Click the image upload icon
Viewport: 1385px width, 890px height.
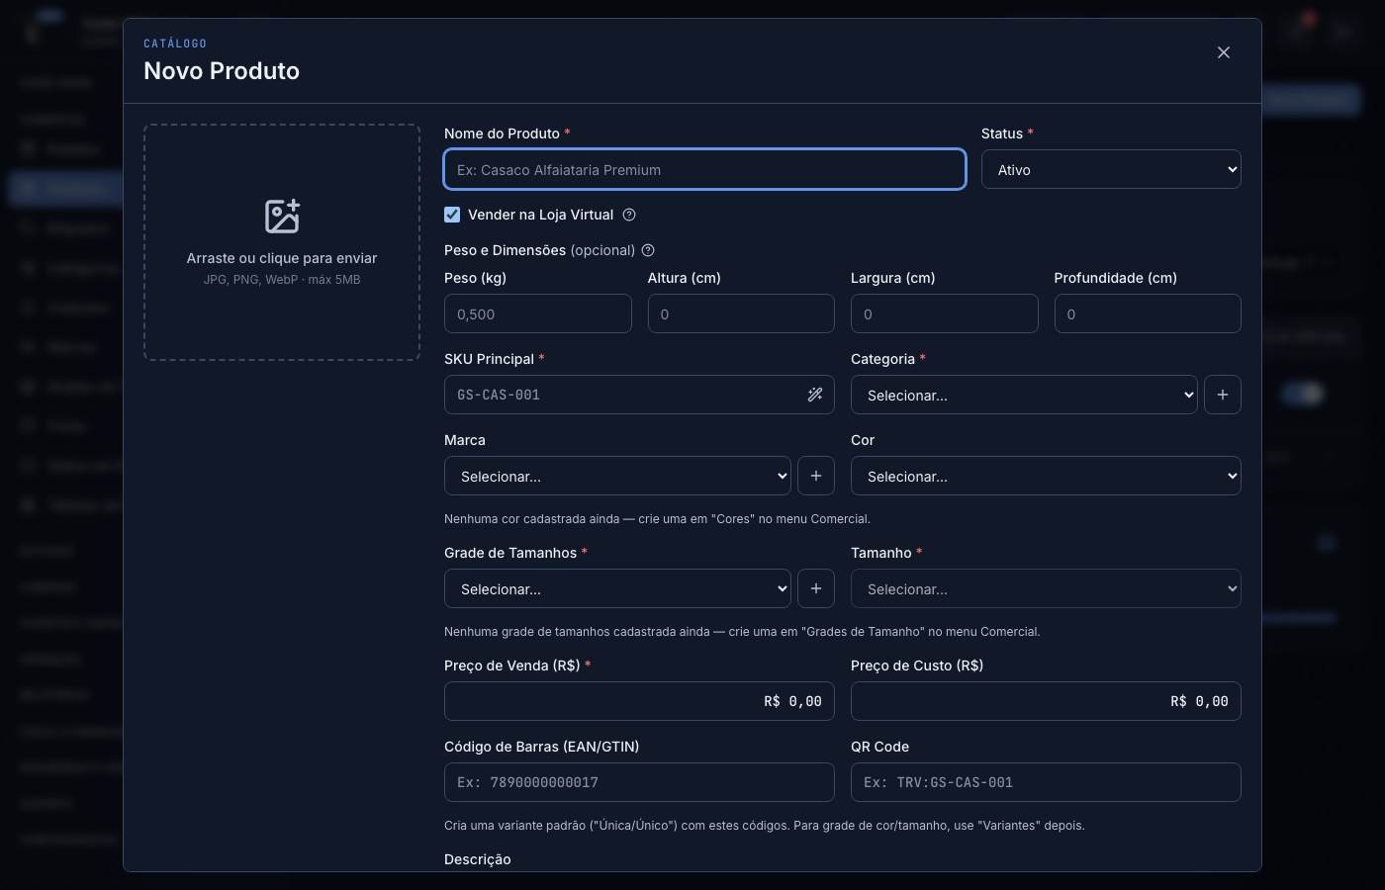282,217
